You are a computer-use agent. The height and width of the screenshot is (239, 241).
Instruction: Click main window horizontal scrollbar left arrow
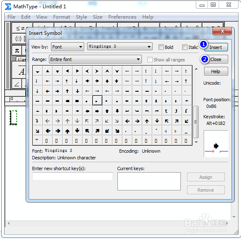9,223
